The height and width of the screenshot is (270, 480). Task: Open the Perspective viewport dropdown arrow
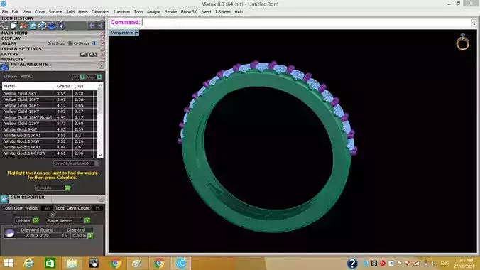[x=137, y=33]
